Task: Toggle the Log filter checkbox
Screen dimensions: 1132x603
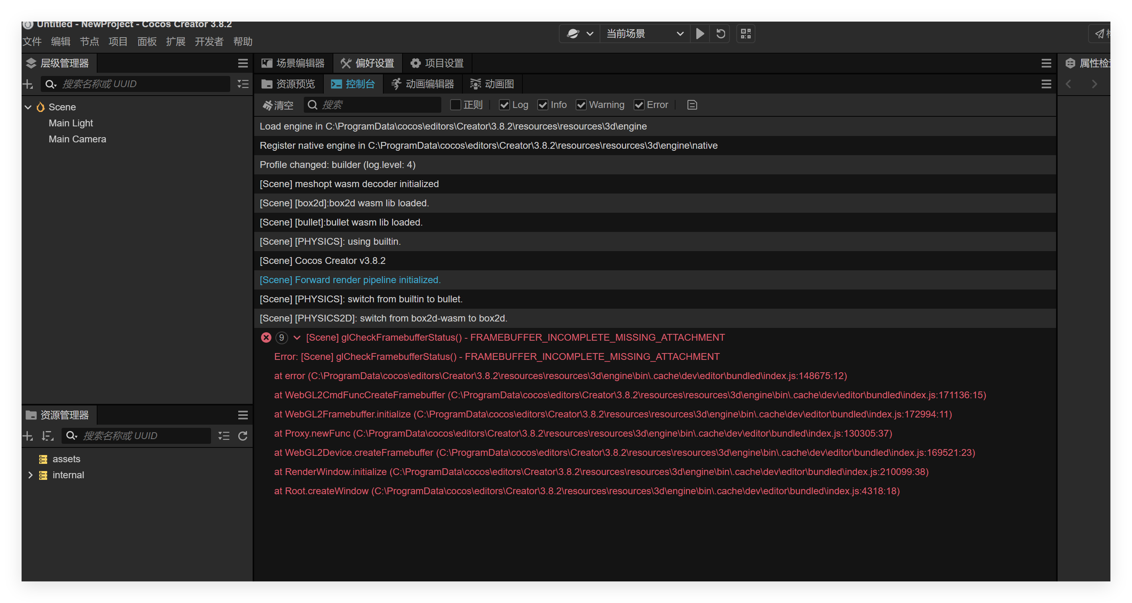Action: point(504,105)
